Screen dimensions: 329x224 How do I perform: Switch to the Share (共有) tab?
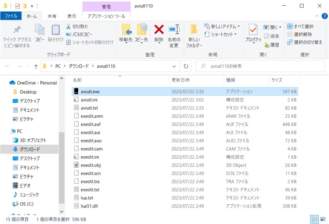[x=52, y=16]
